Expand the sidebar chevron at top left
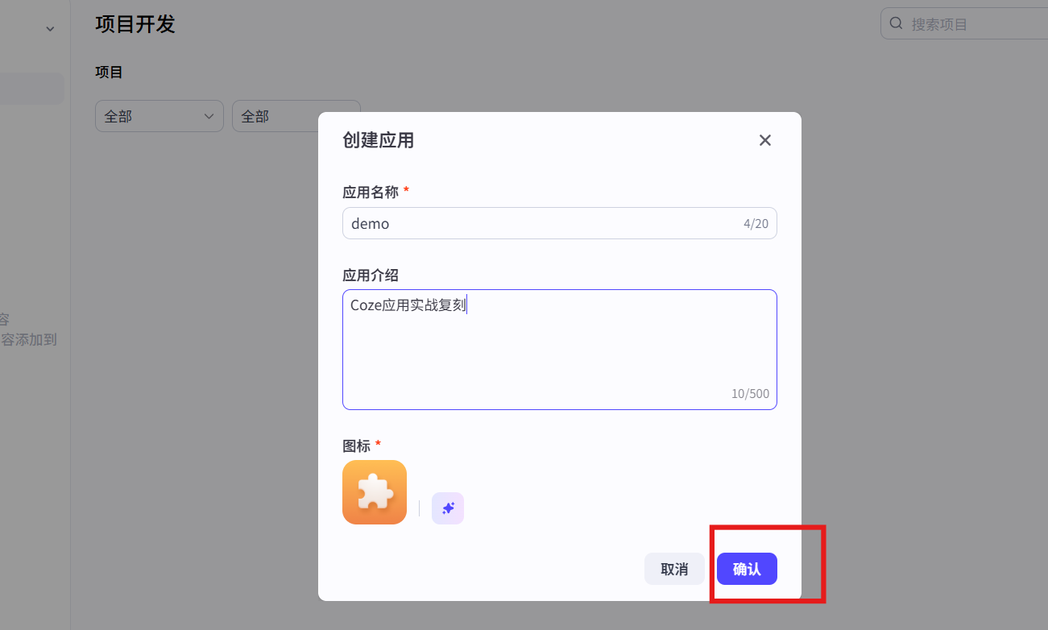The image size is (1048, 630). pyautogui.click(x=50, y=29)
